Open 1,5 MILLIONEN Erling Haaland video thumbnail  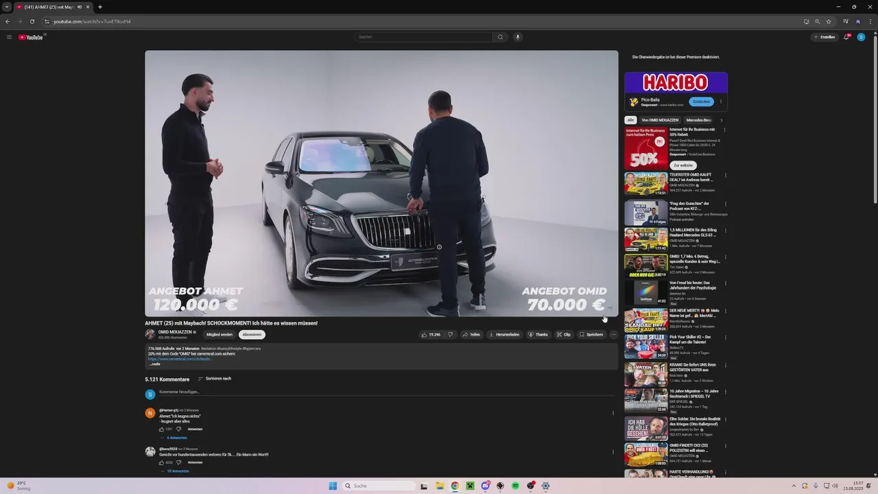645,239
